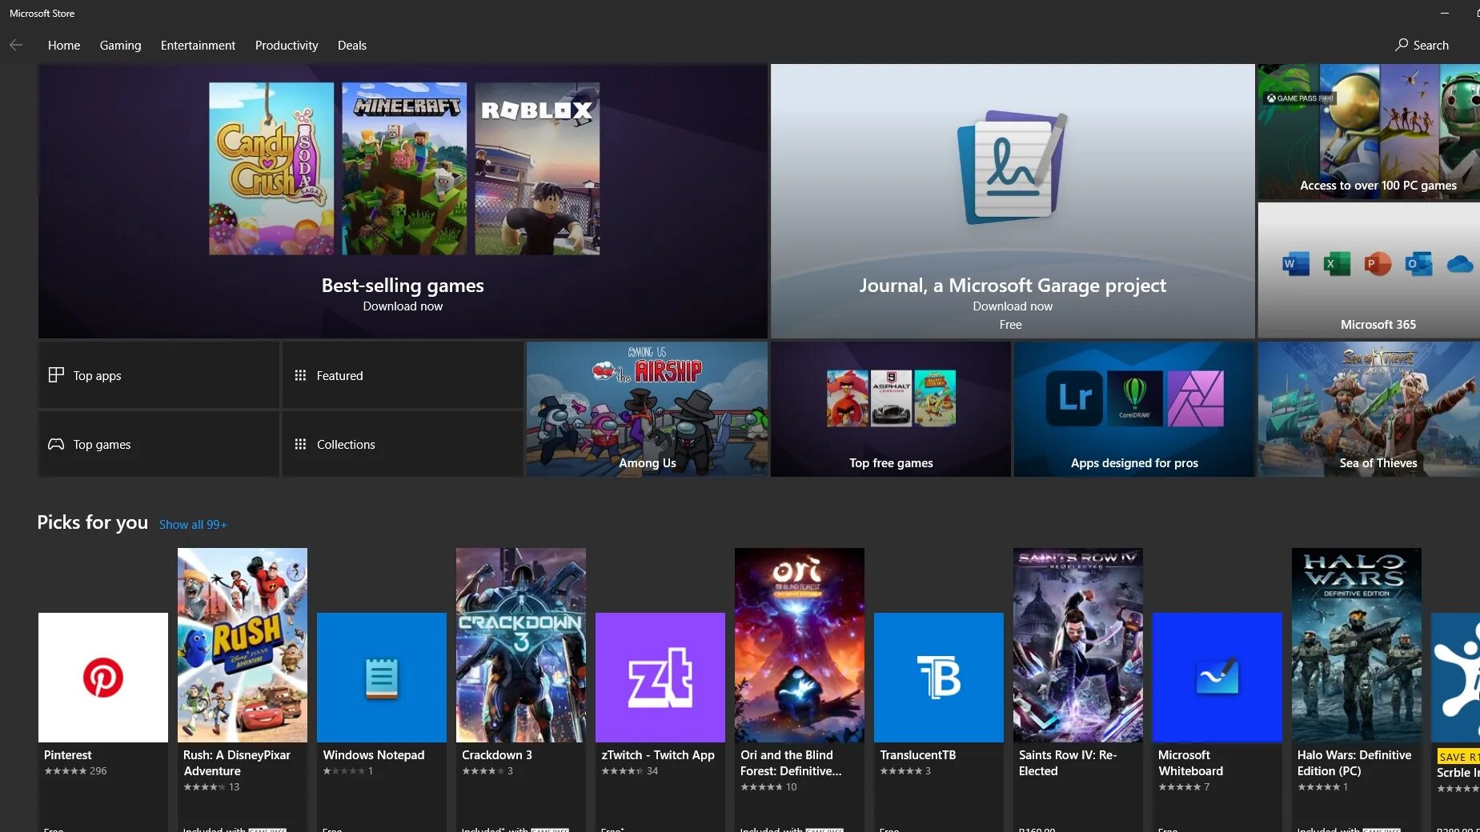Image resolution: width=1480 pixels, height=832 pixels.
Task: Open the Crackdown 3 game tile
Action: click(x=520, y=644)
